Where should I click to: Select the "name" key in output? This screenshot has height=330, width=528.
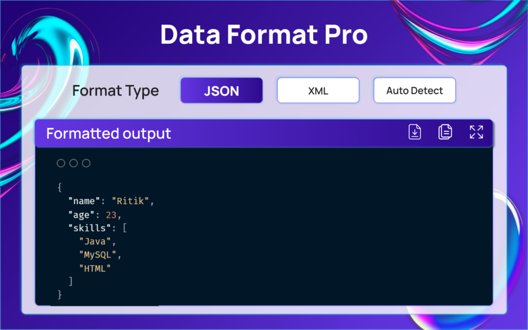85,201
